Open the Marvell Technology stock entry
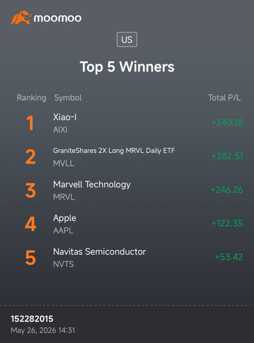The width and height of the screenshot is (254, 343). click(92, 185)
